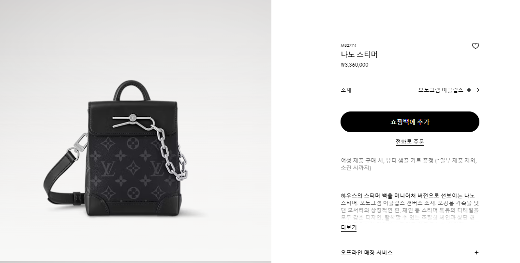This screenshot has height=263, width=520.
Task: Click the product title 나노 스티머
Action: coord(359,54)
